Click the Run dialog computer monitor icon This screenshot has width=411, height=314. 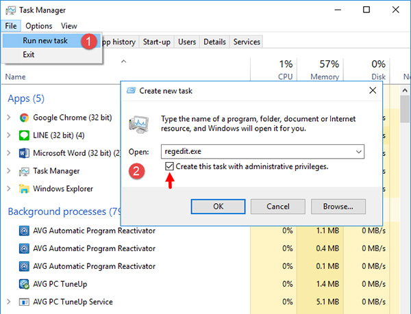click(x=138, y=124)
